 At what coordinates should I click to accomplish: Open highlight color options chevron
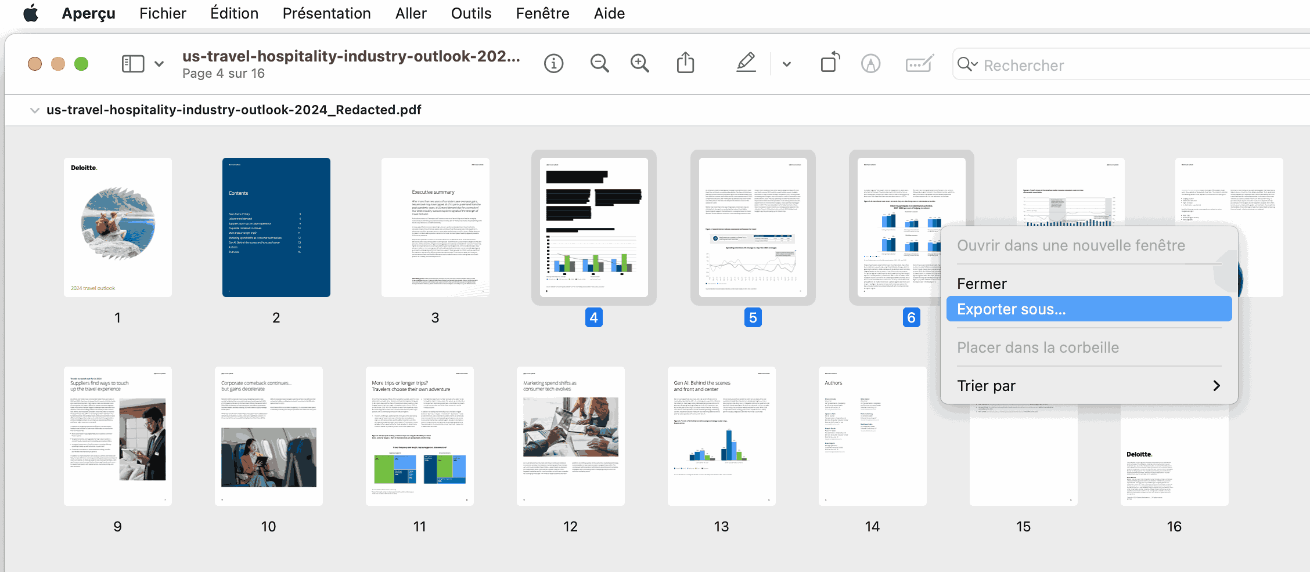pos(787,64)
